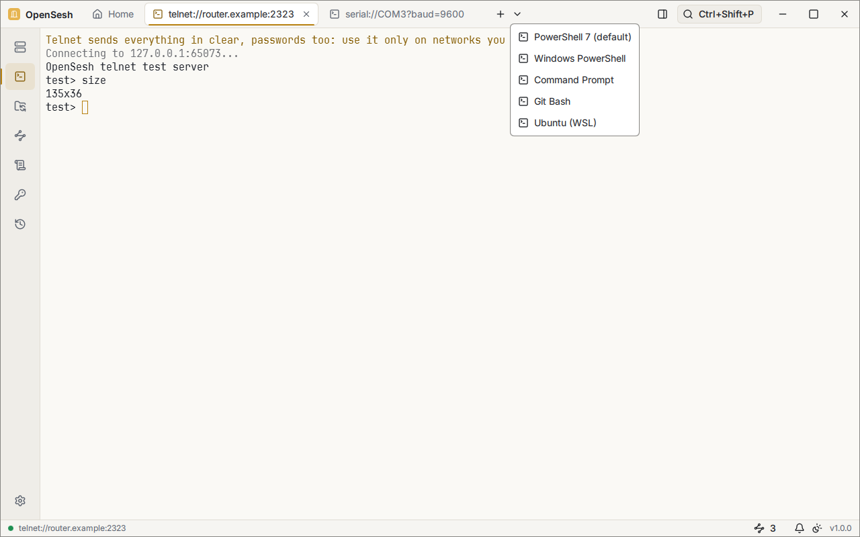
Task: Click the 'Connecting to 127.0.0.1:65073...' line
Action: coord(142,54)
